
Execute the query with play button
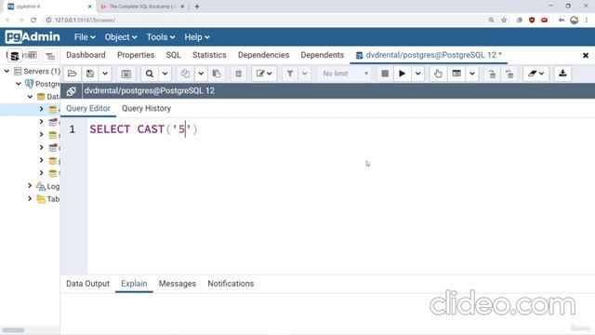402,74
